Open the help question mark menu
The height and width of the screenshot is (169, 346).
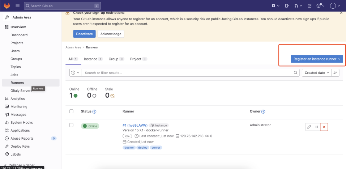point(320,6)
